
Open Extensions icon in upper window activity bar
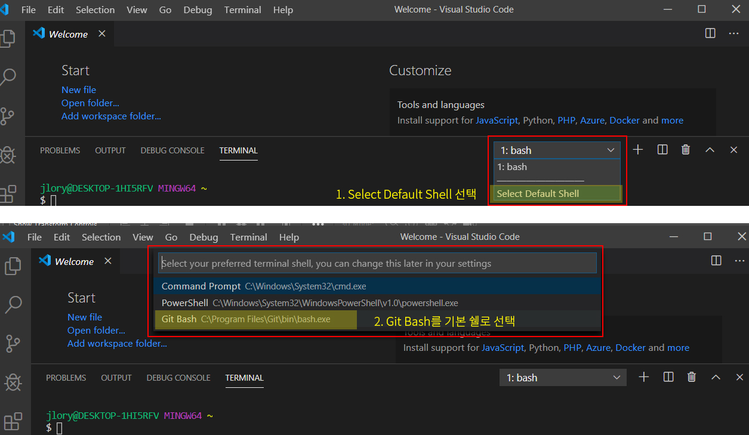8,194
